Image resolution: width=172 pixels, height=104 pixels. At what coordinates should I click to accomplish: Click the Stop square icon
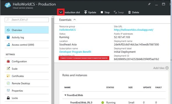point(102,12)
